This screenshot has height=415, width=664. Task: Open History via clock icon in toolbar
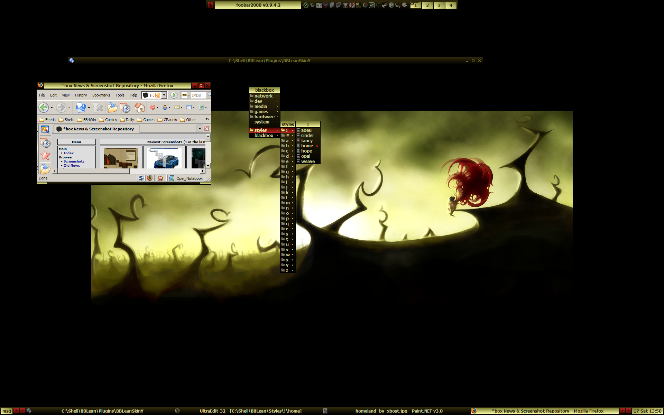tap(125, 108)
